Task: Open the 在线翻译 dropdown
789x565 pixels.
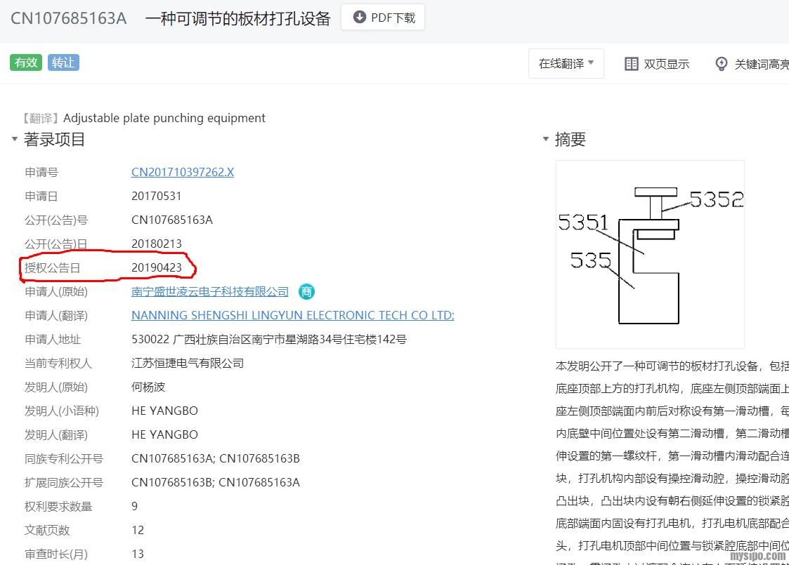Action: coord(566,64)
